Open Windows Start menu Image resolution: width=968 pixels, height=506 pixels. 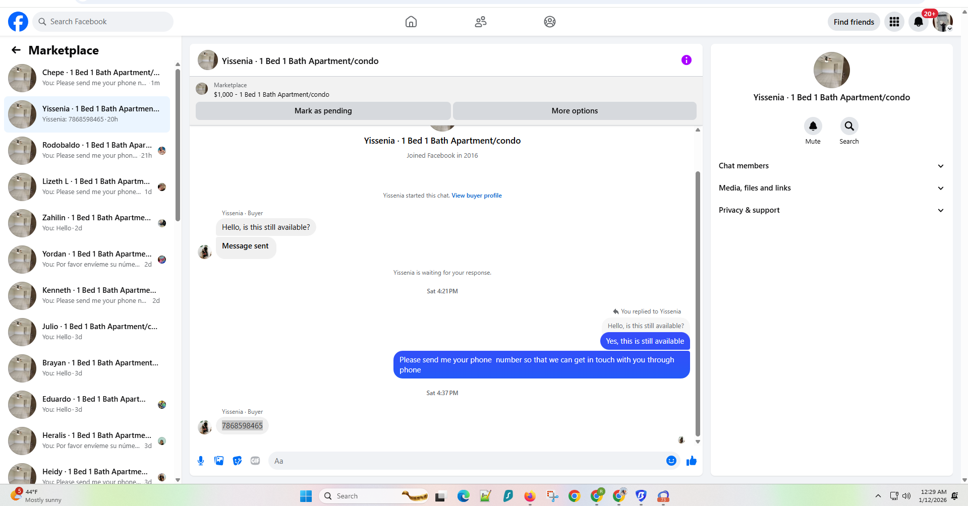pos(306,496)
